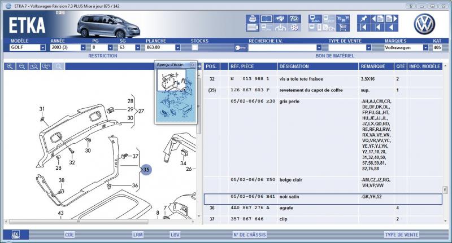Click the RESTRICTION label
This screenshot has height=243, width=452.
click(103, 56)
